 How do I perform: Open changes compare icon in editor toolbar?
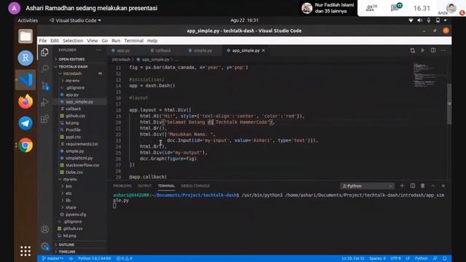tap(413, 50)
